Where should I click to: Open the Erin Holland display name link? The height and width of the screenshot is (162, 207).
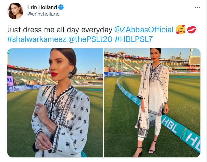(42, 7)
